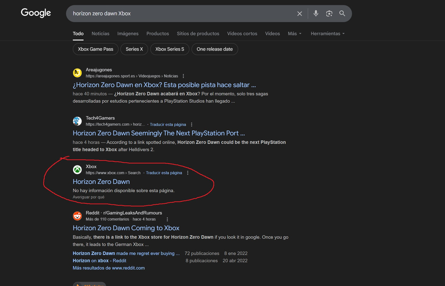This screenshot has height=286, width=445.
Task: Click the Reddit site favicon
Action: 77,216
